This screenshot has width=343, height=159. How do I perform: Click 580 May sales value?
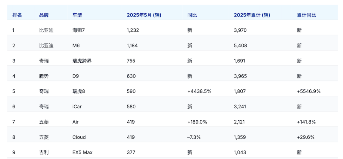point(131,107)
